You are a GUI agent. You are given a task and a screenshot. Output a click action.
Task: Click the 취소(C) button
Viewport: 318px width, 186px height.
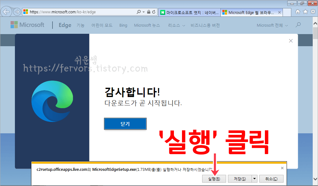coord(271,179)
